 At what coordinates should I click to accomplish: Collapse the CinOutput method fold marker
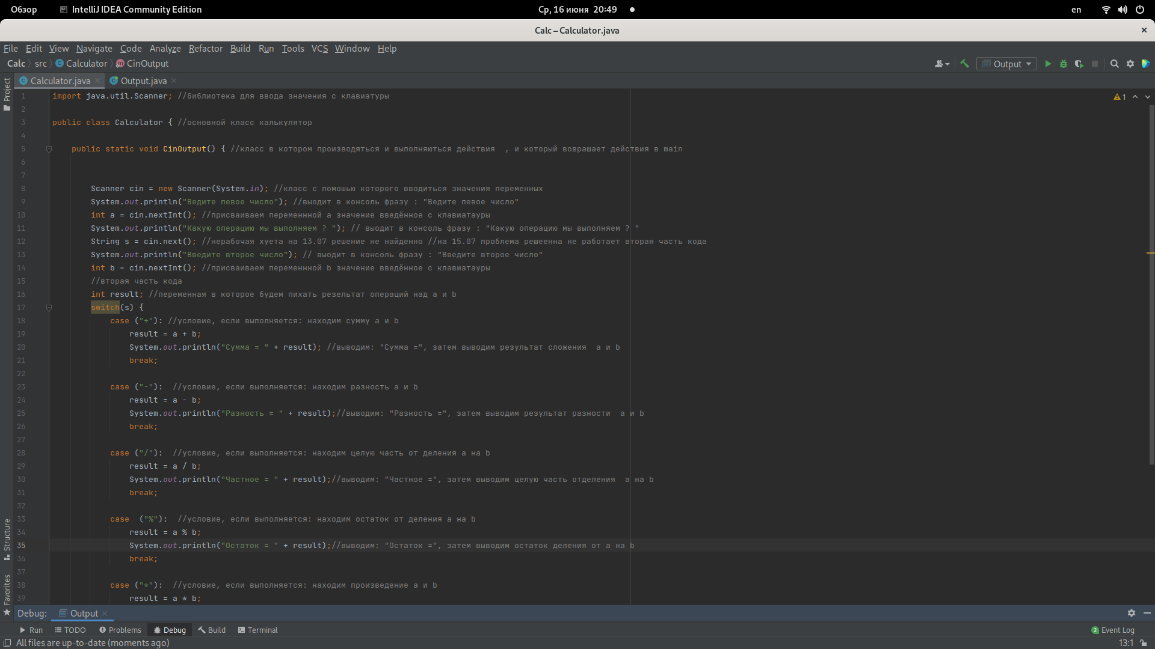coord(49,148)
